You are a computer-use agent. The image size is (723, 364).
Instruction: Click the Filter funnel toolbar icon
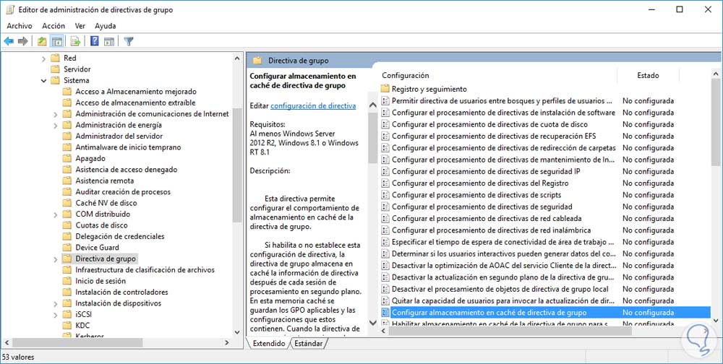click(x=129, y=41)
